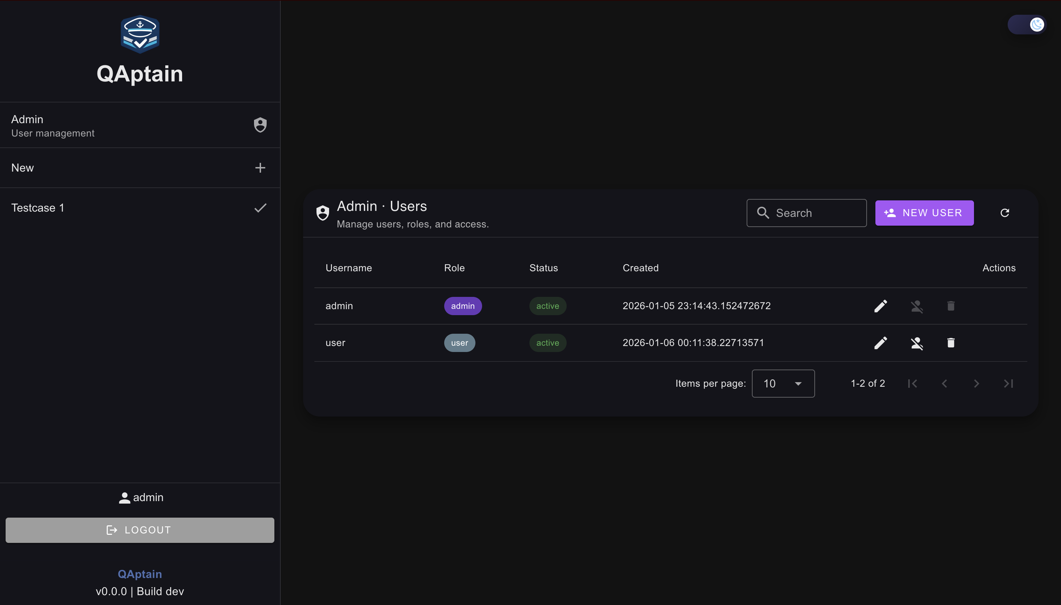Image resolution: width=1061 pixels, height=605 pixels.
Task: Click the plus icon to create new item
Action: tap(260, 167)
